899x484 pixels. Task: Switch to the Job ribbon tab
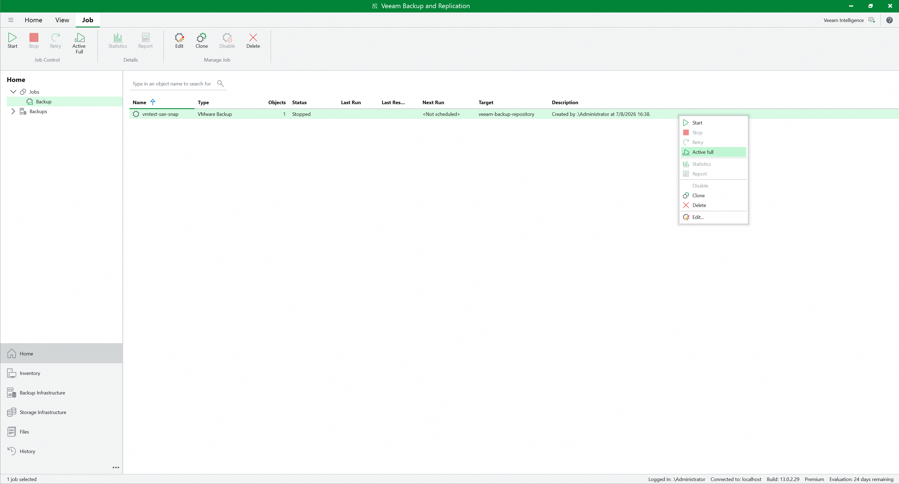pyautogui.click(x=88, y=20)
